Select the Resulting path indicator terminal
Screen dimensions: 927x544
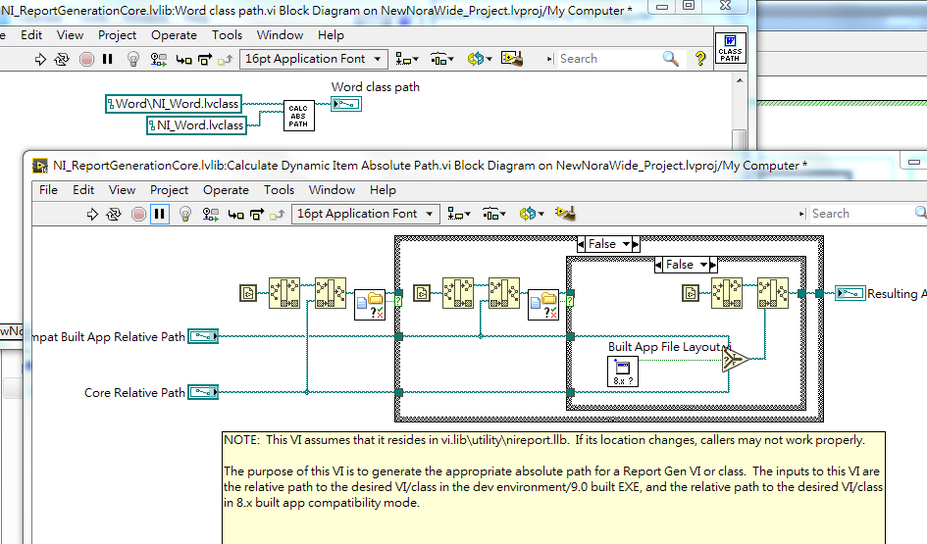(x=850, y=293)
